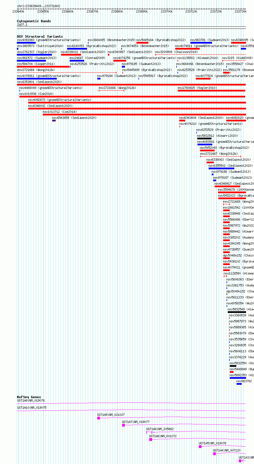254x464 pixels.
Task: Select the UGT1A4 NM_007120 gene label
Action: click(227, 450)
